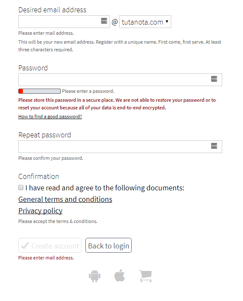Open the Privacy policy link
243x301 pixels.
(40, 211)
